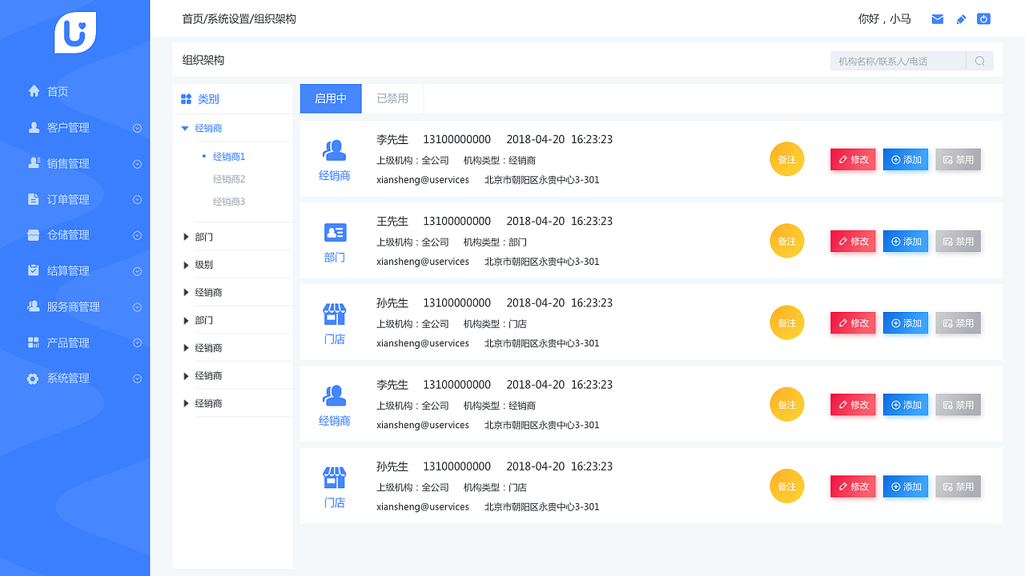
Task: Collapse the expanded 经销商 tree node arrow
Action: 185,128
